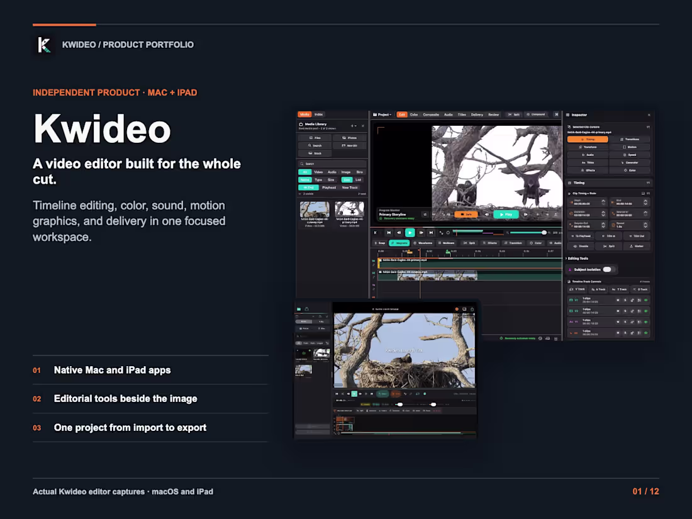Image resolution: width=692 pixels, height=519 pixels.
Task: Open the Media Library plus add dropdown
Action: click(353, 126)
